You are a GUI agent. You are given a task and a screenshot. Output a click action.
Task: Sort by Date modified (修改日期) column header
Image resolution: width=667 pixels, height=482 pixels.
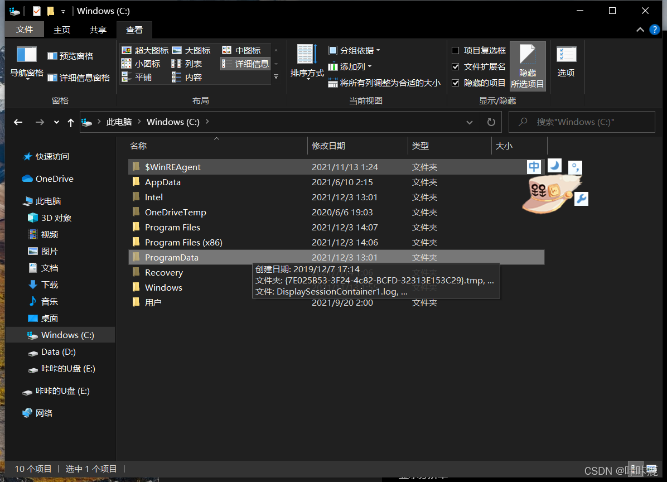(x=357, y=146)
